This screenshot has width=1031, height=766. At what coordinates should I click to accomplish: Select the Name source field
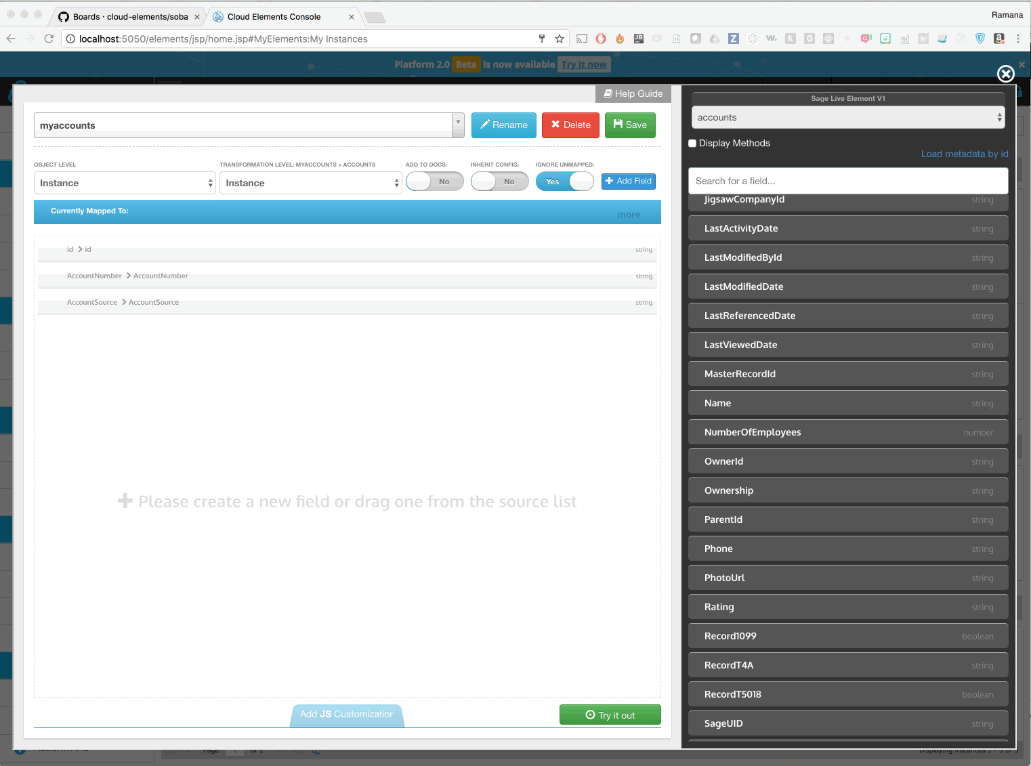click(848, 403)
